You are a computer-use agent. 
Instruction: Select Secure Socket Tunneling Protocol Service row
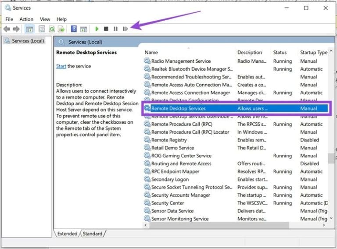(x=236, y=187)
